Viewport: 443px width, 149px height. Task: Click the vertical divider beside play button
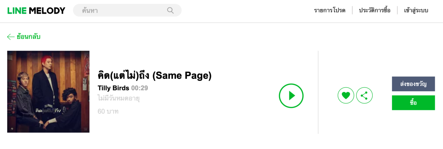[318, 92]
